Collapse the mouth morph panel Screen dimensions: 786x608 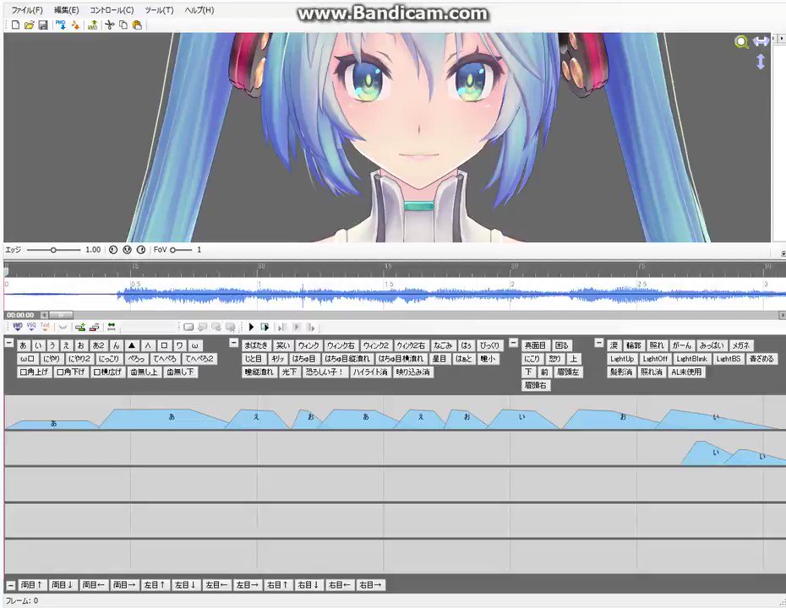pyautogui.click(x=9, y=343)
